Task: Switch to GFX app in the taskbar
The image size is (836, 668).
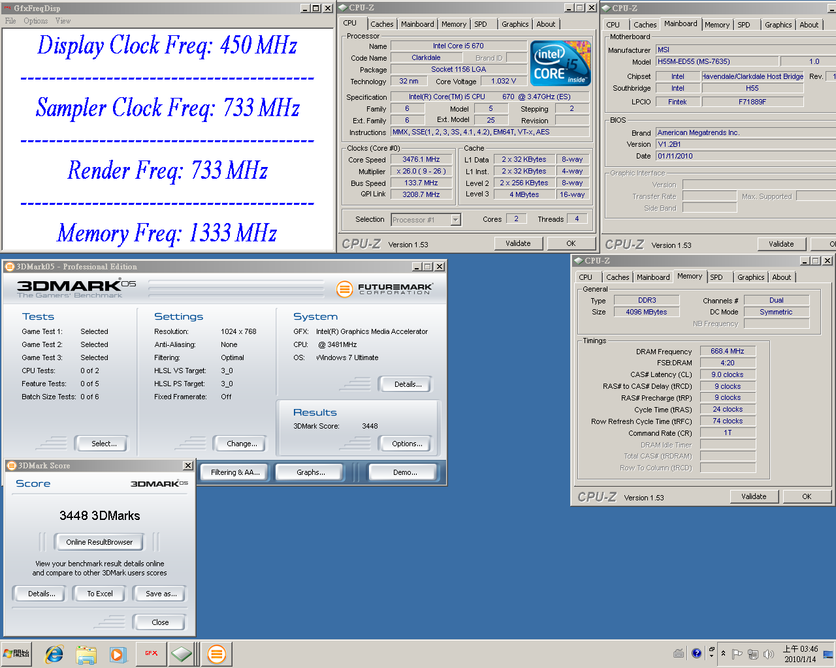Action: (151, 653)
